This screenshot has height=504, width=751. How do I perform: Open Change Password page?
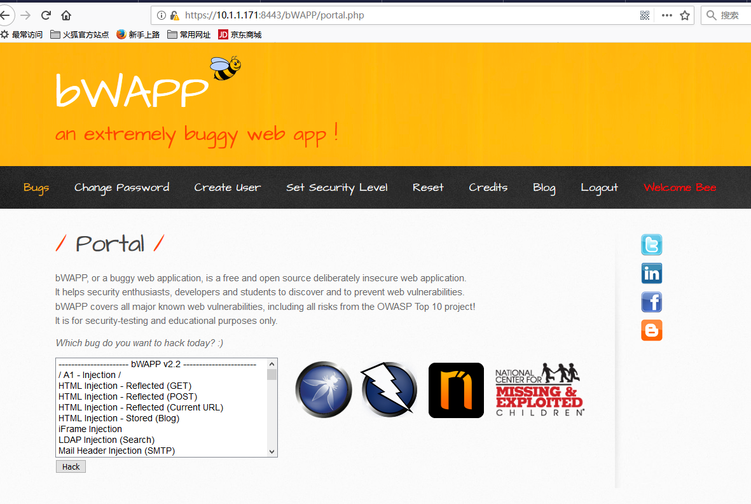pos(121,188)
